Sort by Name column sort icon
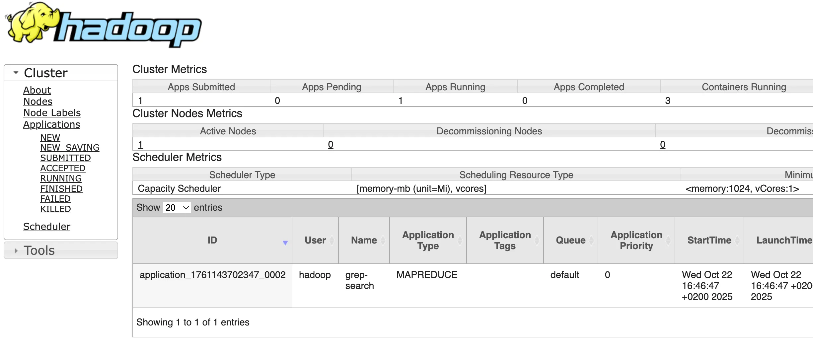Screen dimensions: 813x349 coord(383,240)
